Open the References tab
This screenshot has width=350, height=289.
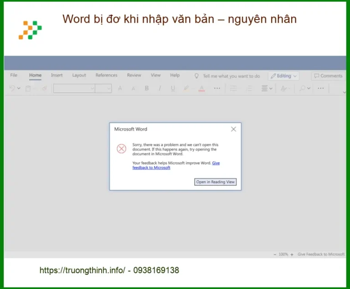(x=106, y=75)
